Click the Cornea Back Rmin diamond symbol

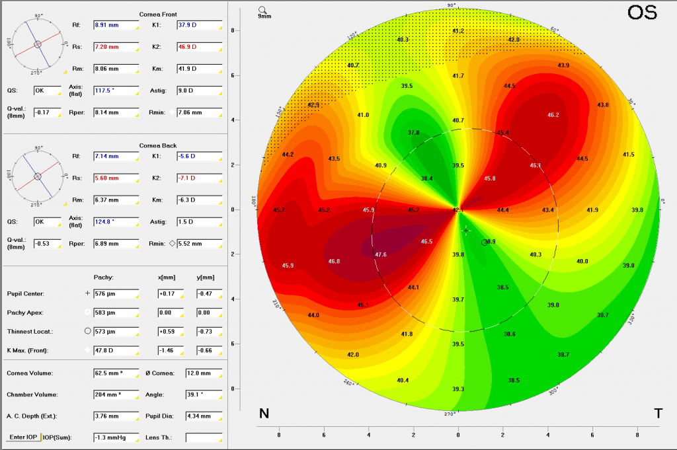click(x=173, y=243)
